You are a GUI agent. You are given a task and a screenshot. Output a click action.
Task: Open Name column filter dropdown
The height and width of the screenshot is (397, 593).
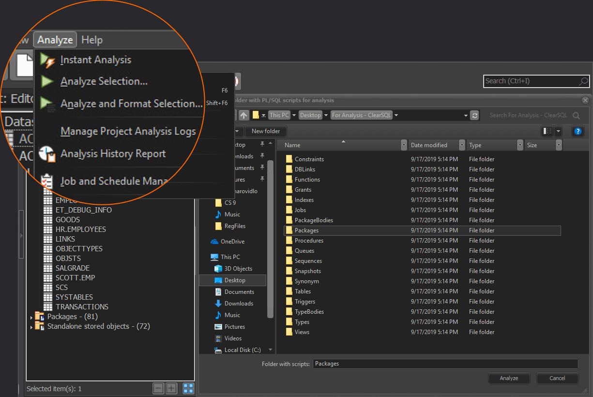tap(404, 145)
